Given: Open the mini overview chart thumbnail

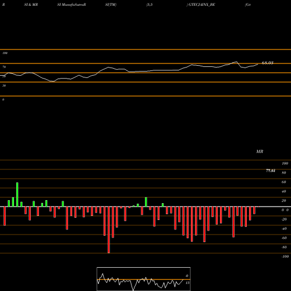Looking at the screenshot, I should coord(144,279).
